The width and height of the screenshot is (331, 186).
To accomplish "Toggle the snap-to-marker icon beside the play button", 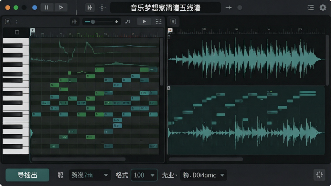I will coord(90,8).
